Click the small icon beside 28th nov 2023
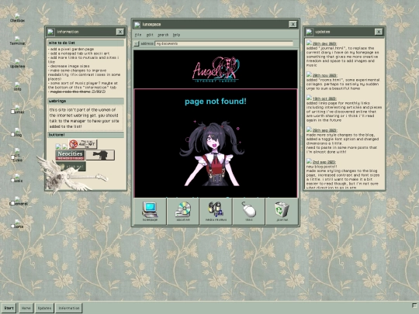Image resolution: width=419 pixels, height=314 pixels. [x=309, y=74]
